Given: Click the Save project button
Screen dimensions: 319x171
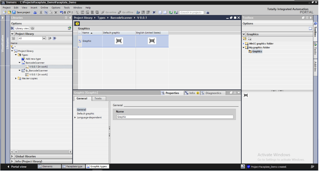Looking at the screenshot, I should 21,12.
